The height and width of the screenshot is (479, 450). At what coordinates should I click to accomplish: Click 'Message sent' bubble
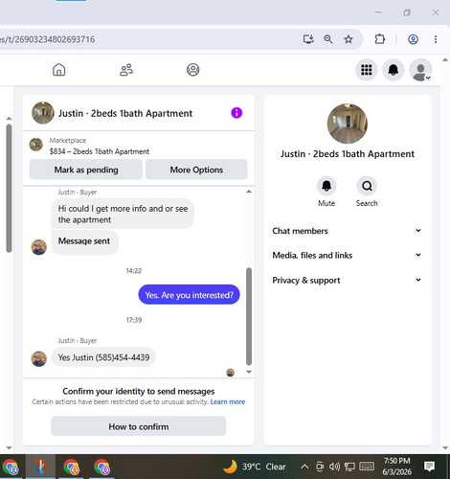[84, 241]
